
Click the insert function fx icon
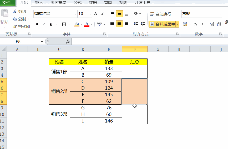[x=68, y=42]
